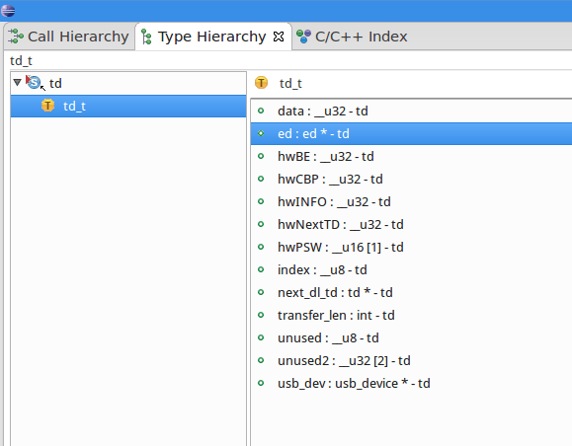The width and height of the screenshot is (572, 446).
Task: Click the typedef icon in members pane header
Action: click(x=261, y=83)
